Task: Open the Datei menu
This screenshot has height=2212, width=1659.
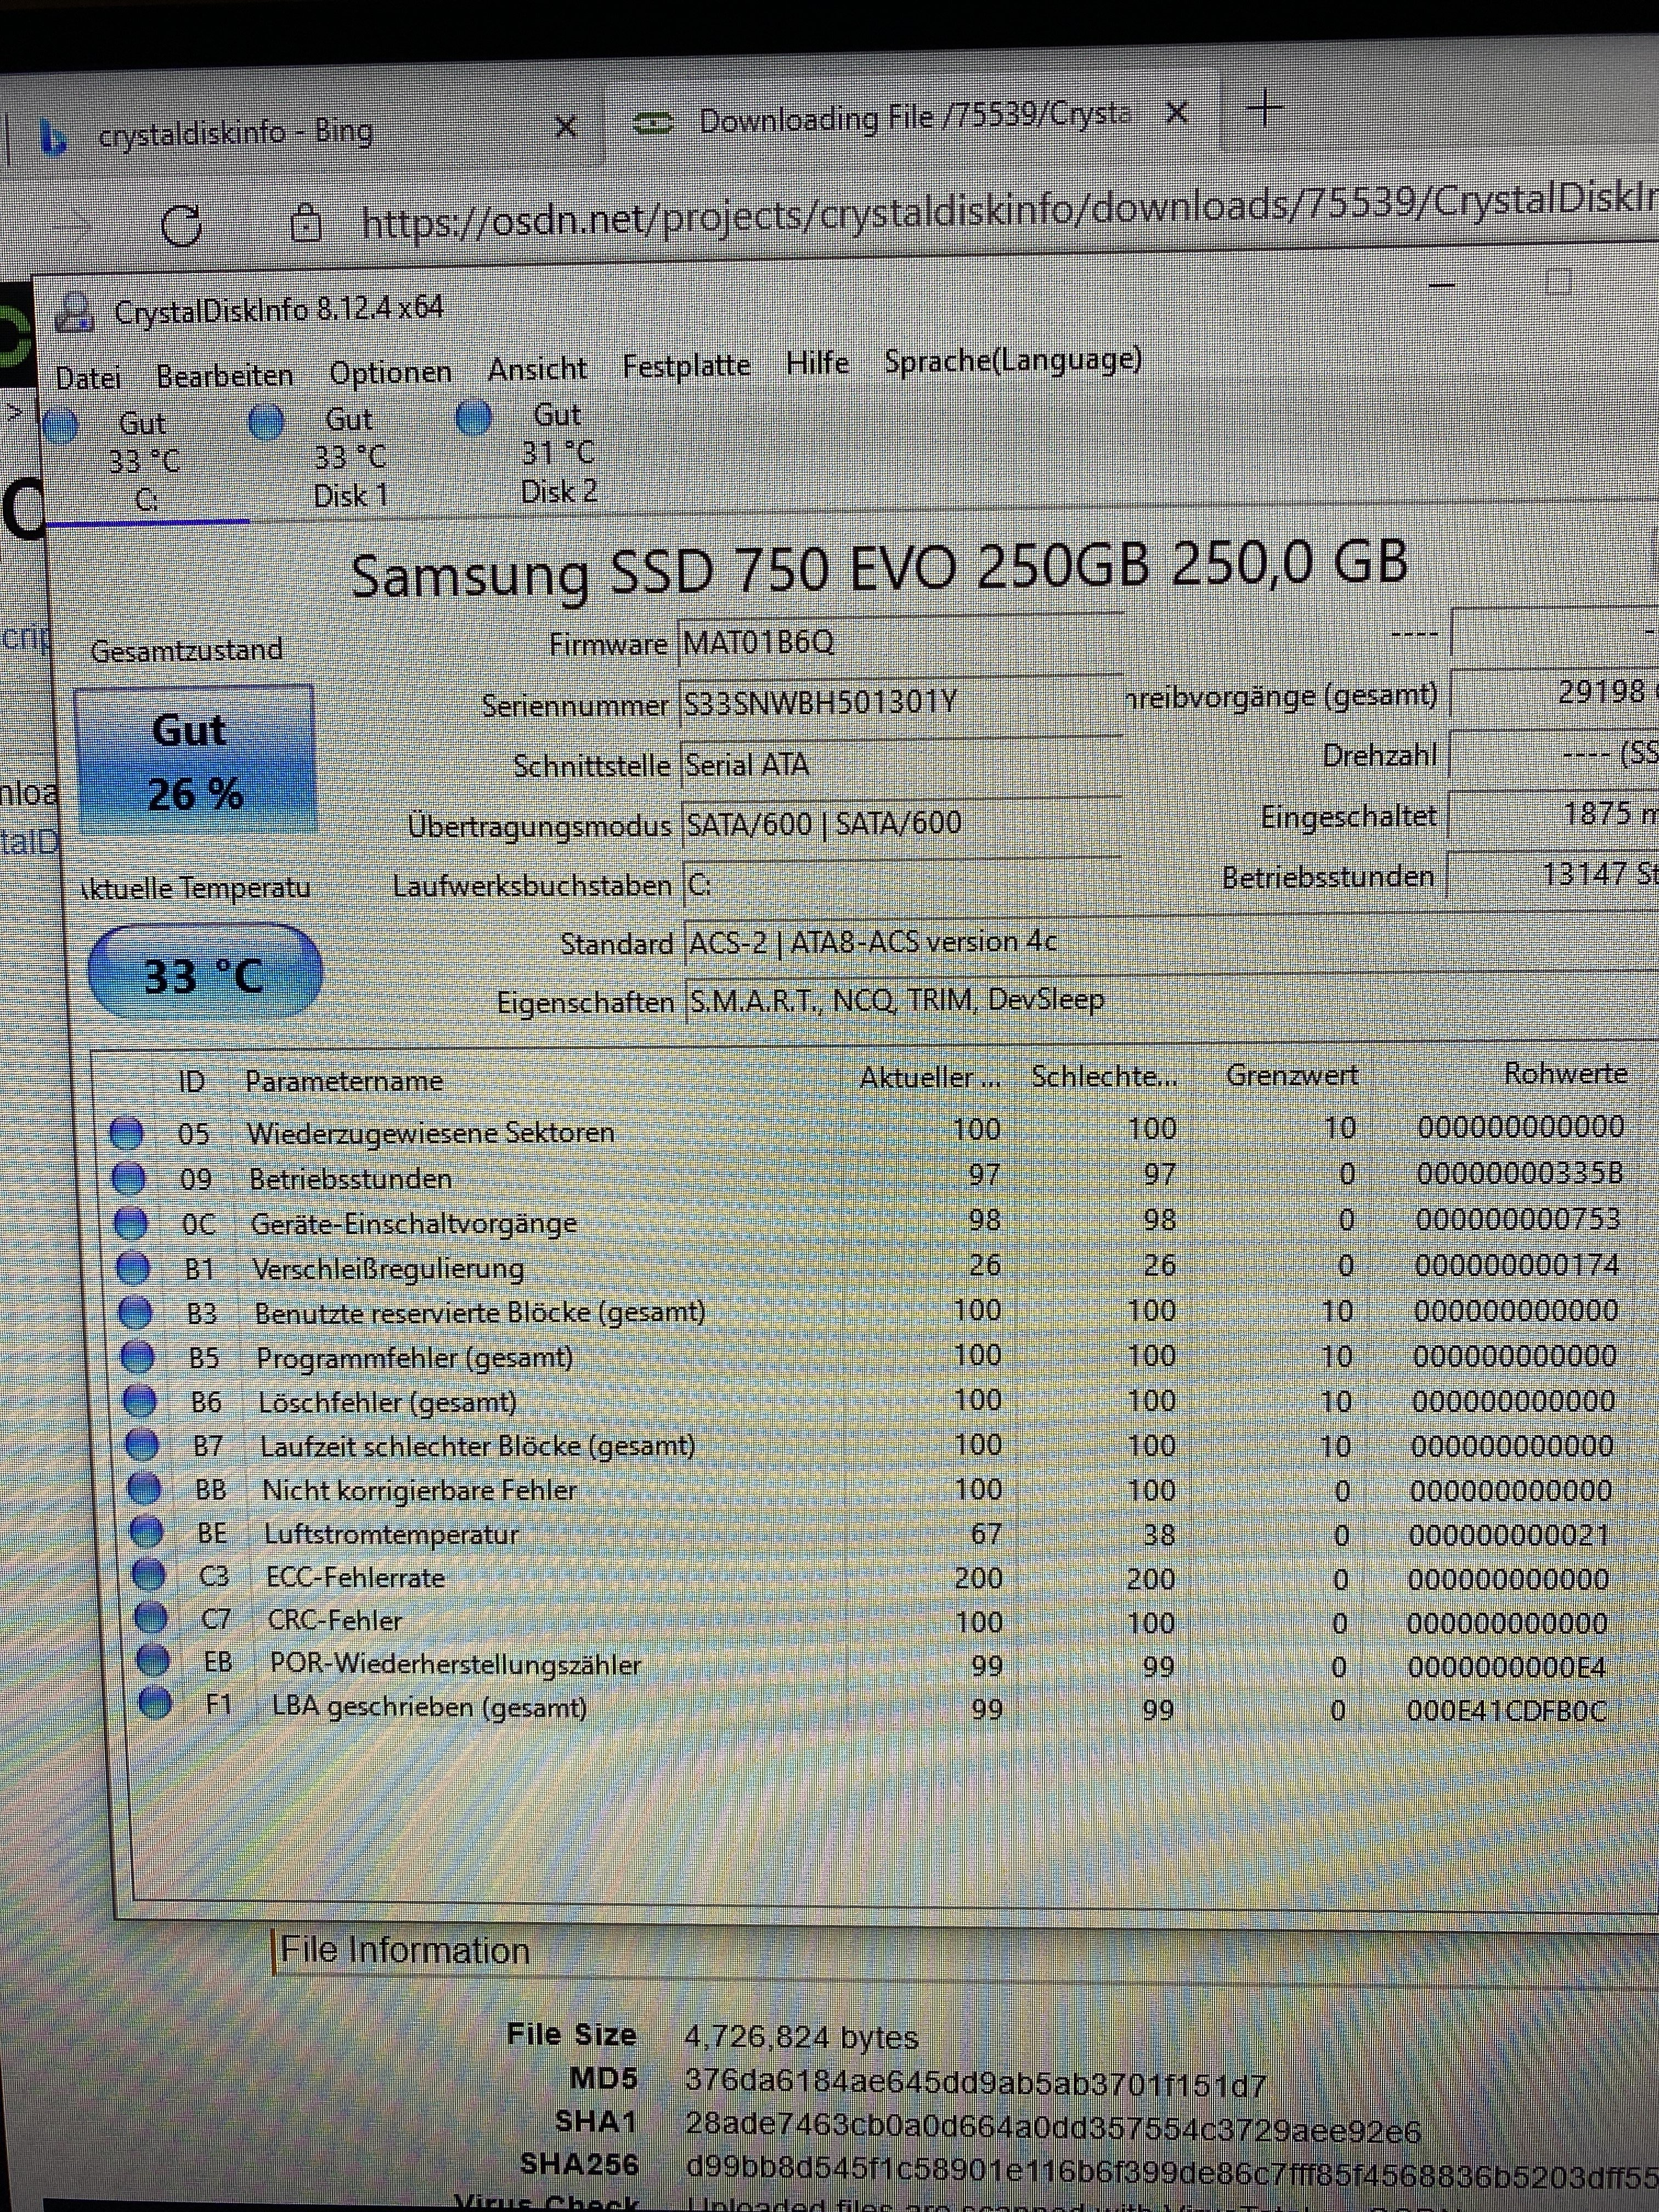Action: pyautogui.click(x=88, y=378)
